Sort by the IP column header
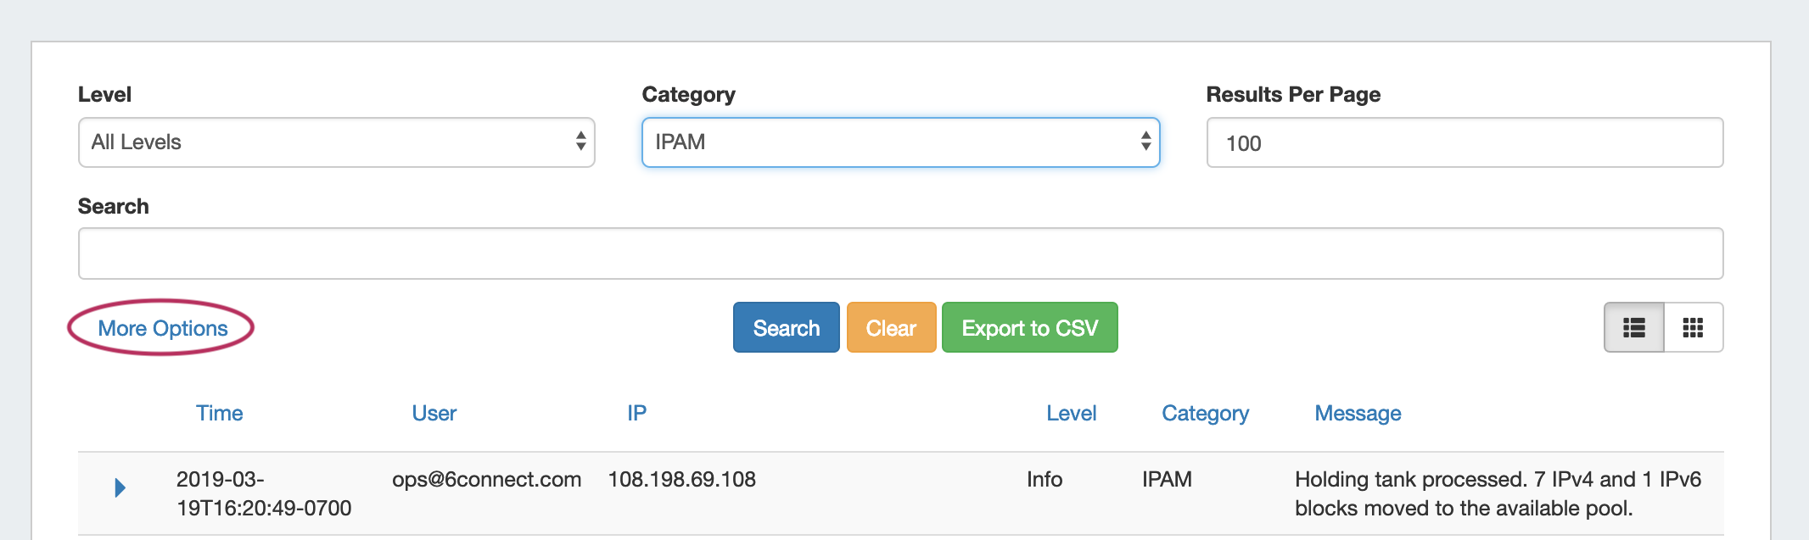1809x540 pixels. tap(636, 413)
